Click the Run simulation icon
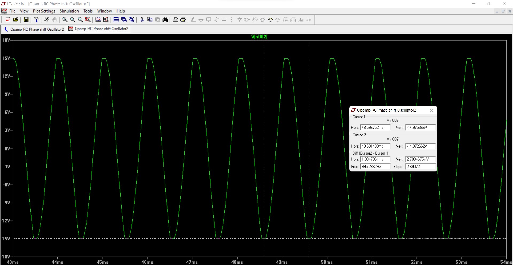 (36, 19)
